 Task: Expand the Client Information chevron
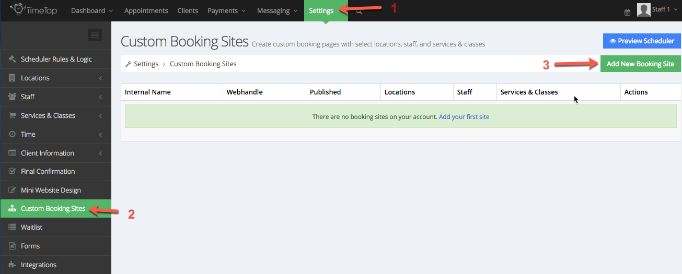(100, 153)
